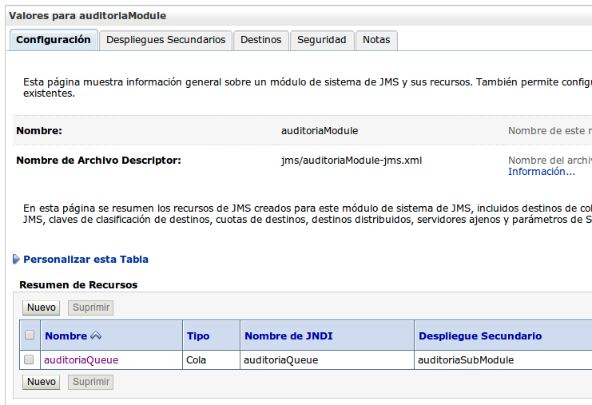This screenshot has height=405, width=592.
Task: Click the Personalizar esta Tabla link
Action: tap(85, 260)
